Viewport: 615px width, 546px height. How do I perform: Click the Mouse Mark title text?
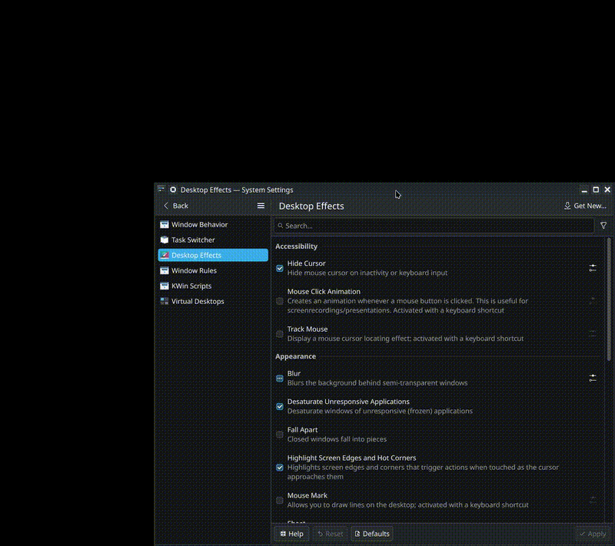coord(307,495)
